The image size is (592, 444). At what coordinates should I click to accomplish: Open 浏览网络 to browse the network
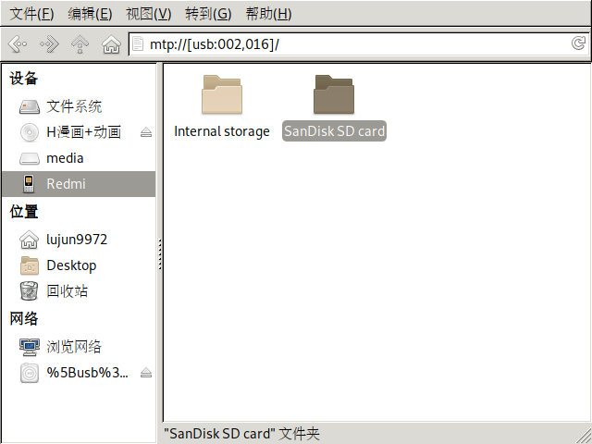pos(79,347)
